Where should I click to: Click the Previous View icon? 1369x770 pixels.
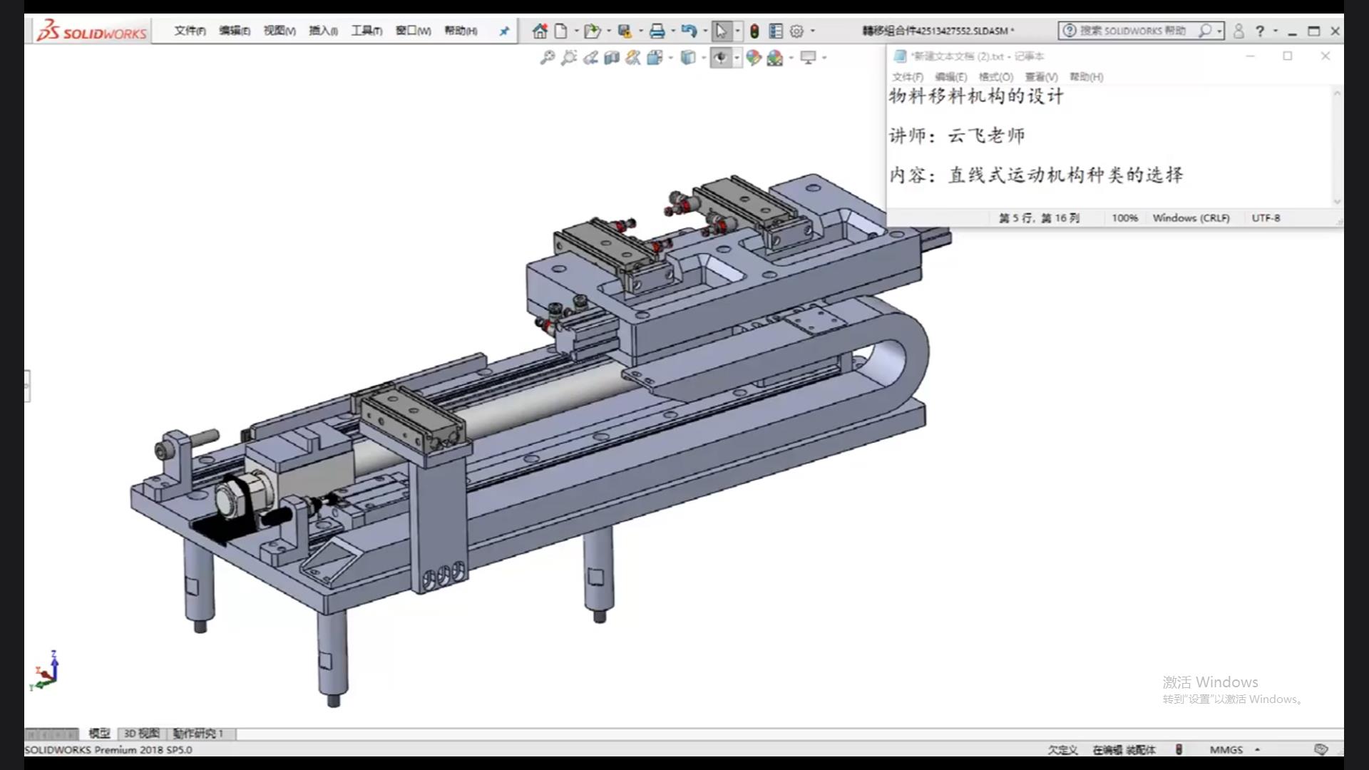[590, 58]
